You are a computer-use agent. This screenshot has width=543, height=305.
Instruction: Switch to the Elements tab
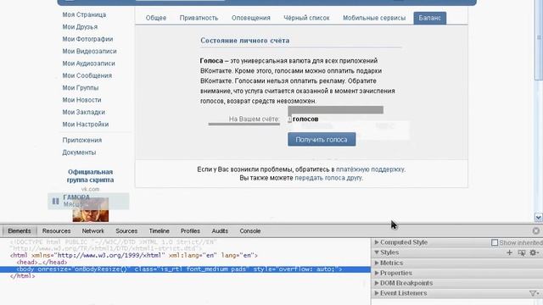tap(20, 230)
